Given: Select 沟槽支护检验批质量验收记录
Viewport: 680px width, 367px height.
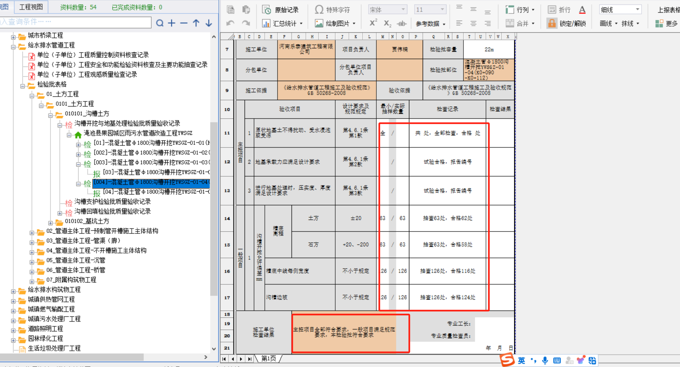Looking at the screenshot, I should pos(113,202).
